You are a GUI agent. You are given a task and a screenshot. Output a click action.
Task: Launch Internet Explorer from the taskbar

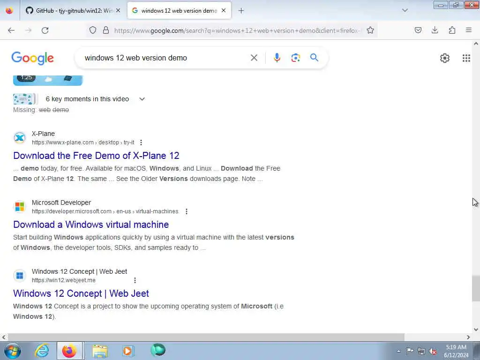pos(42,351)
